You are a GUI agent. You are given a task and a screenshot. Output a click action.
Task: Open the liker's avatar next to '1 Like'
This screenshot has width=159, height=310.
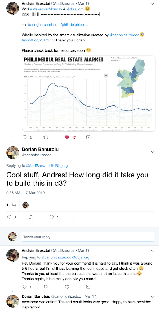[x=25, y=205]
